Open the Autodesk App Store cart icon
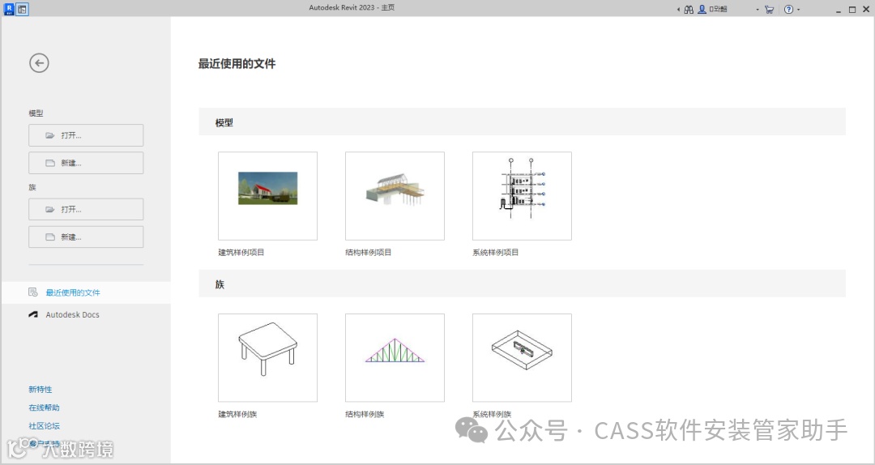 click(769, 10)
